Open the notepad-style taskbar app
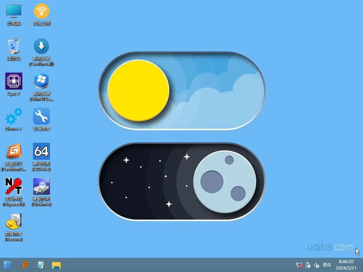 pyautogui.click(x=40, y=265)
